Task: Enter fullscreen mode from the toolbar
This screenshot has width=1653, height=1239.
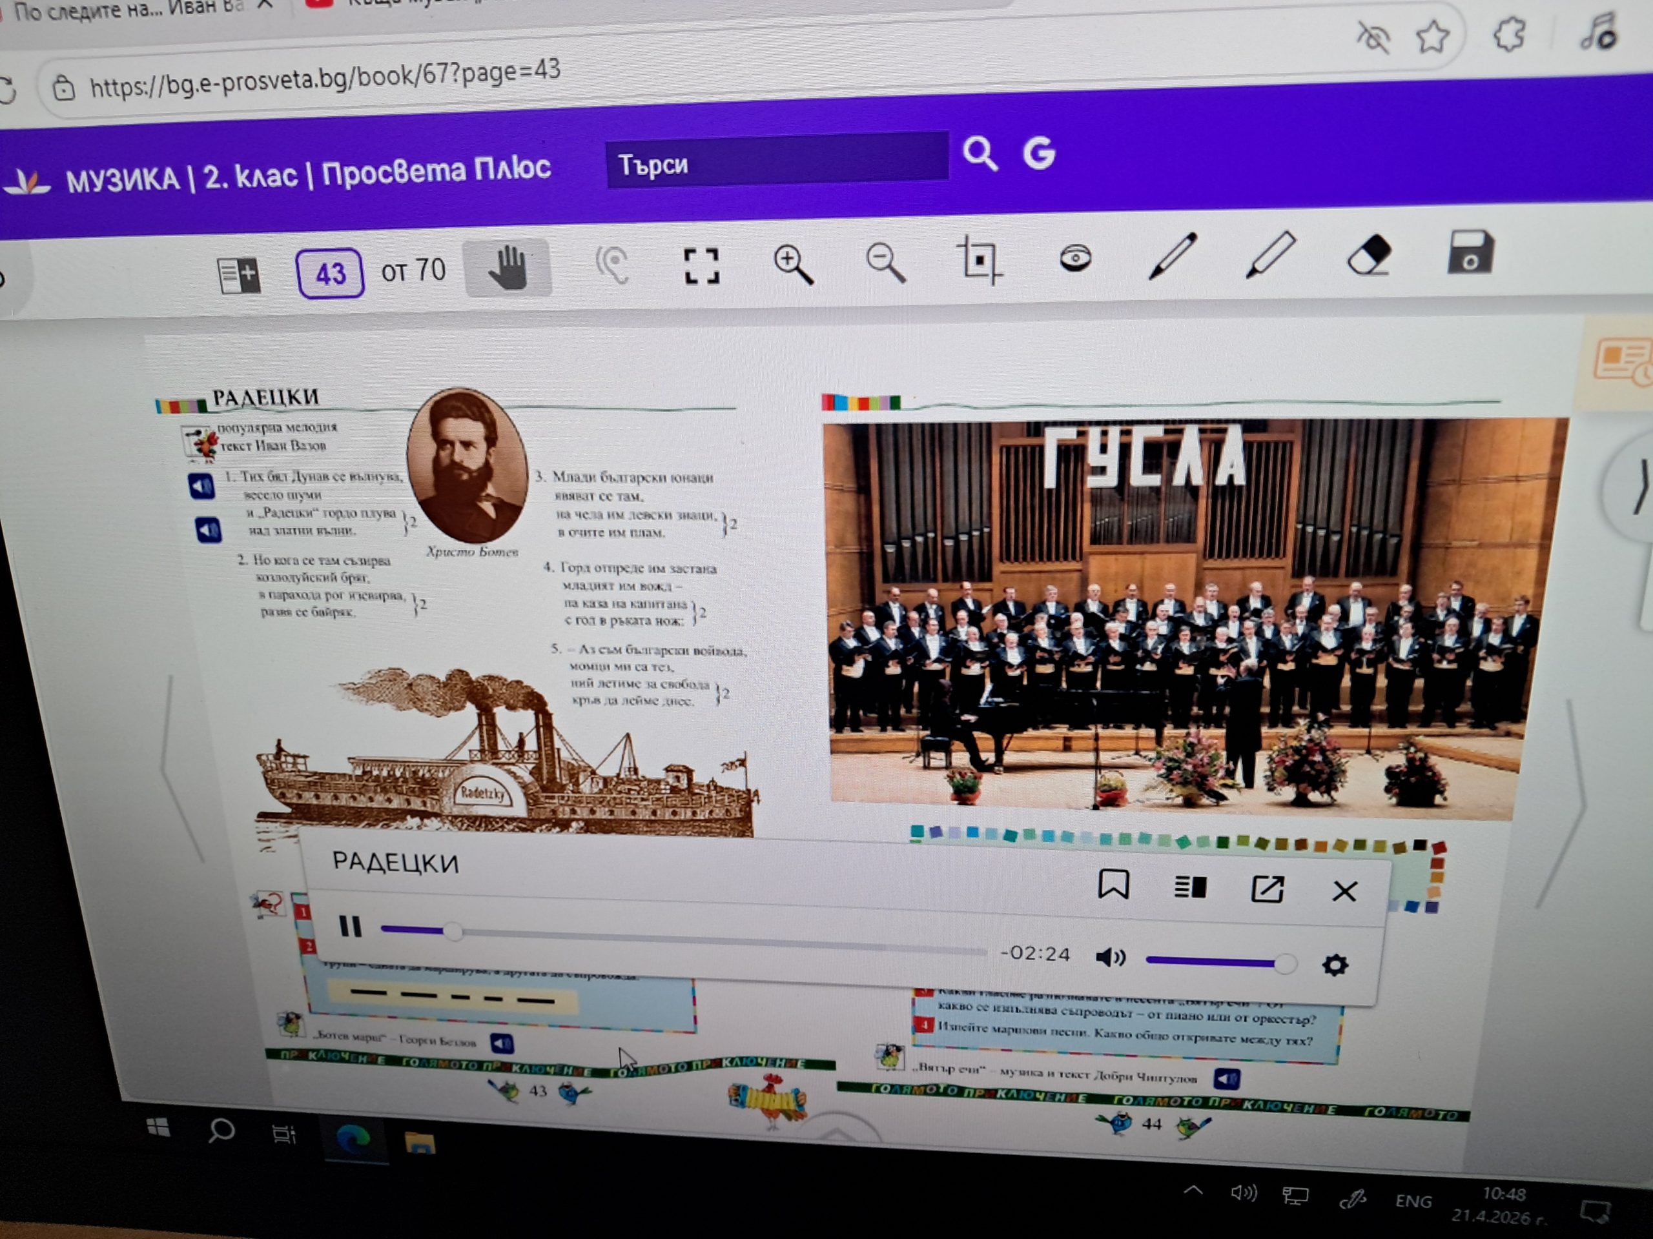Action: click(701, 266)
